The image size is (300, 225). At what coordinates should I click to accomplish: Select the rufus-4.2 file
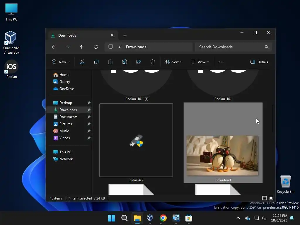[136, 143]
